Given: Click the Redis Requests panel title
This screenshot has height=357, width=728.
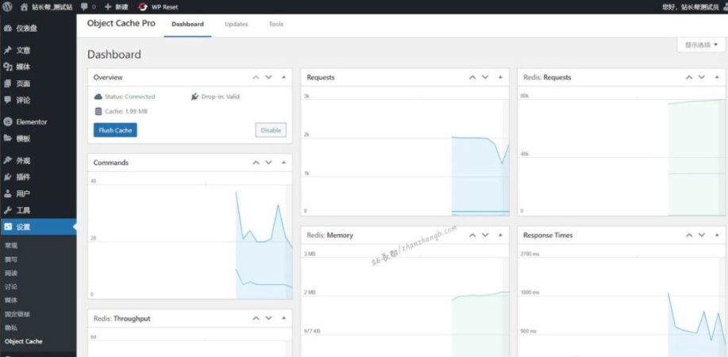Looking at the screenshot, I should pyautogui.click(x=547, y=78).
